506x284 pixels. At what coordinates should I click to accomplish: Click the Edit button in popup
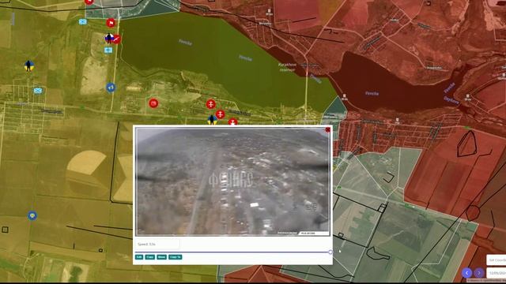pos(139,257)
